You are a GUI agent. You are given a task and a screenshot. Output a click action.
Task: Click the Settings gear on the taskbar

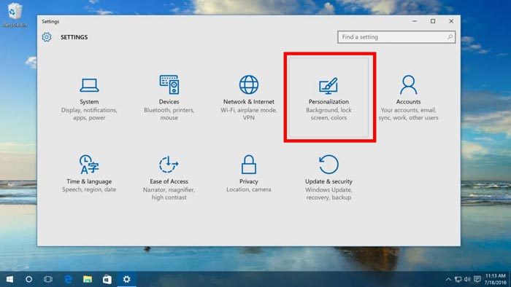pyautogui.click(x=126, y=279)
